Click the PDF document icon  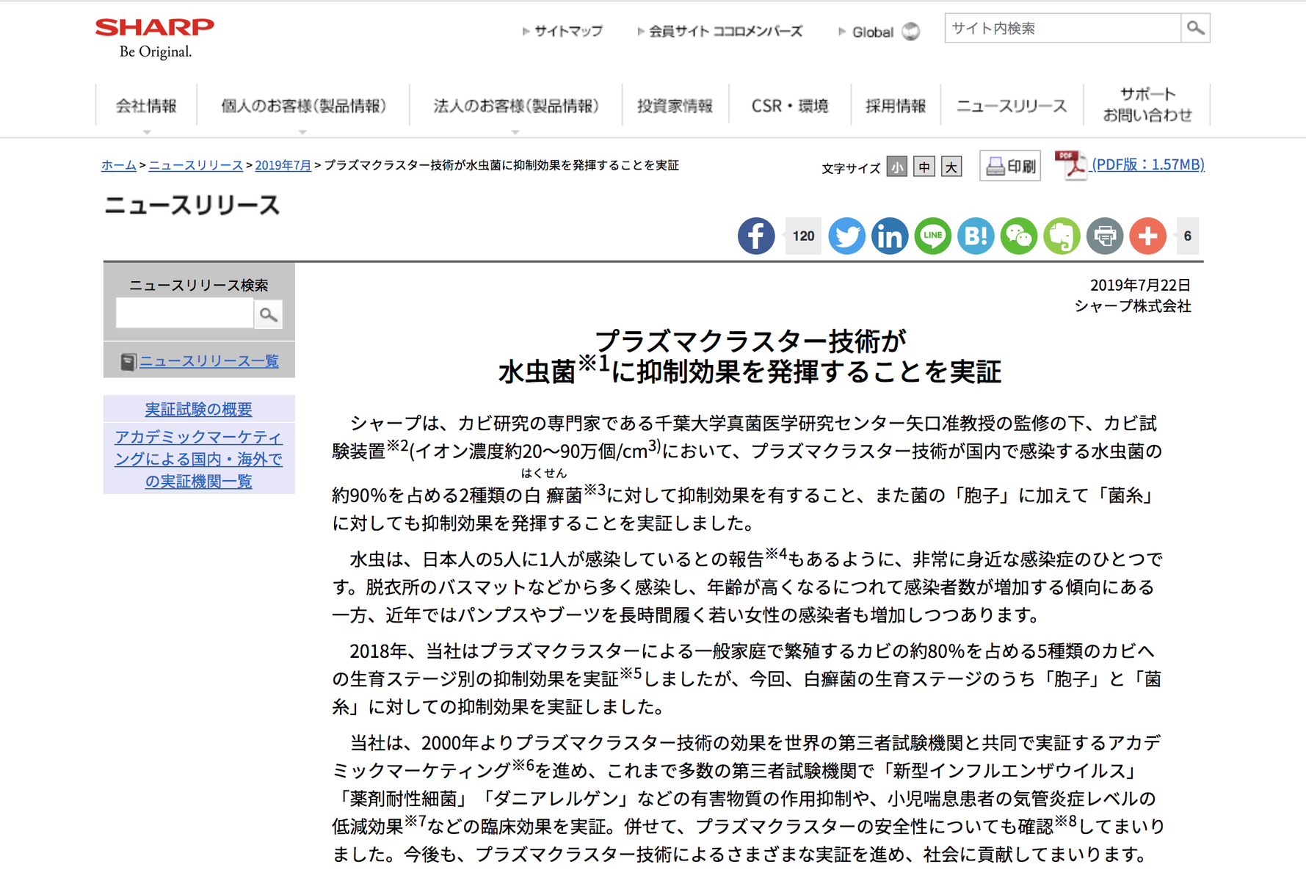(1070, 165)
